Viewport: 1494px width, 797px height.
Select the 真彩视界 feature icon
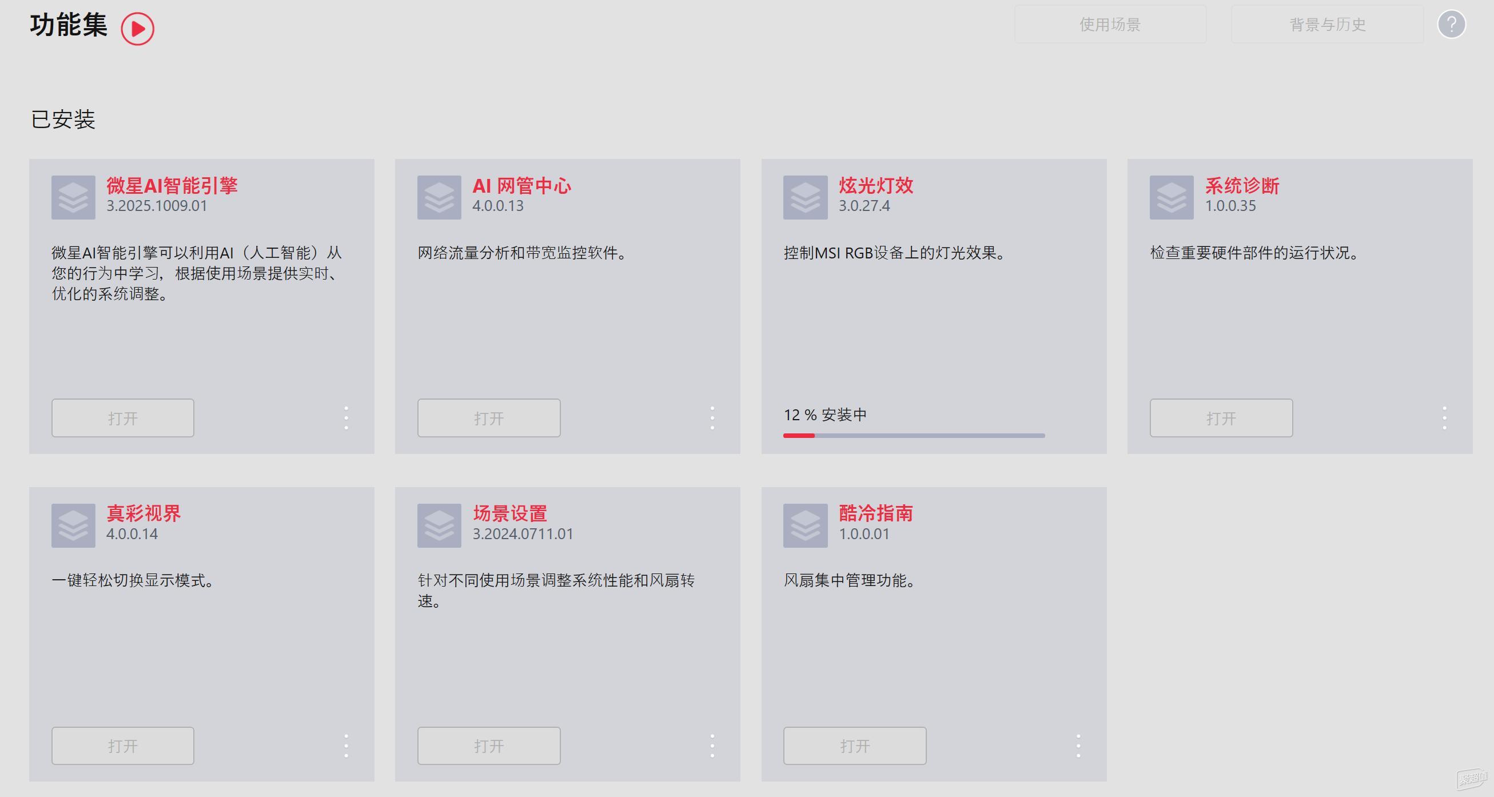click(73, 525)
